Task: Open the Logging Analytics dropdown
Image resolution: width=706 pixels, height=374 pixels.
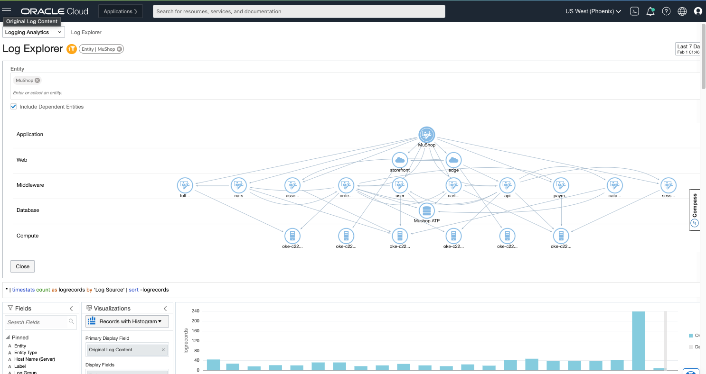Action: 33,32
